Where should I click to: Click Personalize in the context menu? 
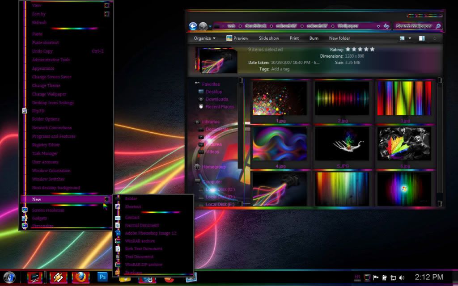coord(42,226)
